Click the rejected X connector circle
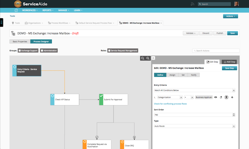Image resolution: width=249 pixels, height=149 pixels. click(134, 137)
